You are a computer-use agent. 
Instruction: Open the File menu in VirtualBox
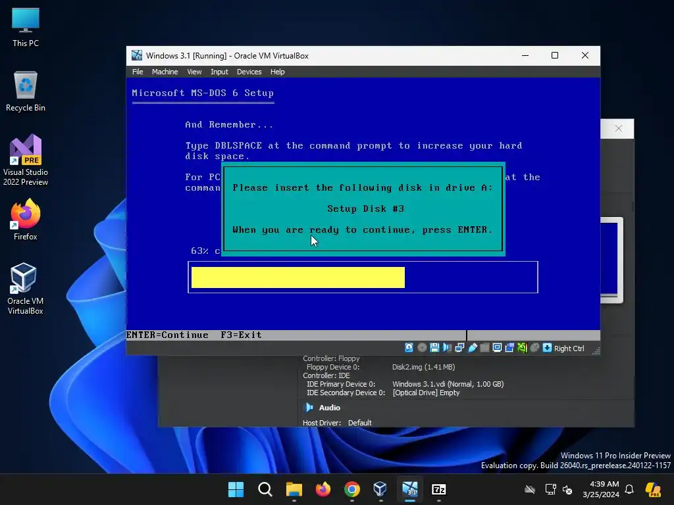(x=138, y=72)
